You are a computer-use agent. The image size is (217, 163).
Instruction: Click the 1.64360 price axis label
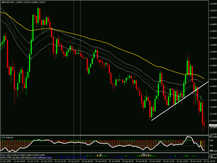213,52
